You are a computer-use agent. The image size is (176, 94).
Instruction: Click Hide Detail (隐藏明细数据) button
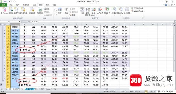137,11
